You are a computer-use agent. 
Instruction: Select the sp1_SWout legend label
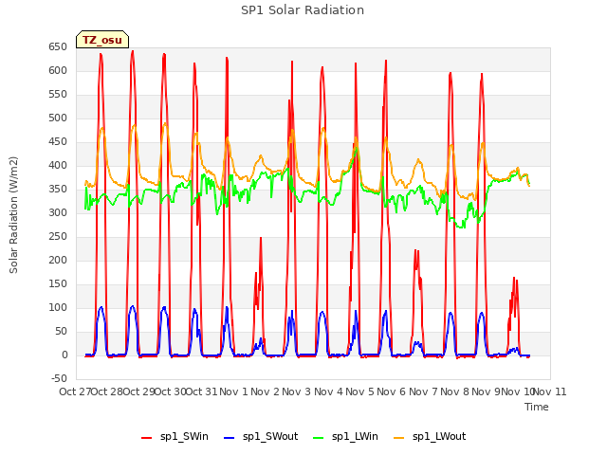coord(270,436)
